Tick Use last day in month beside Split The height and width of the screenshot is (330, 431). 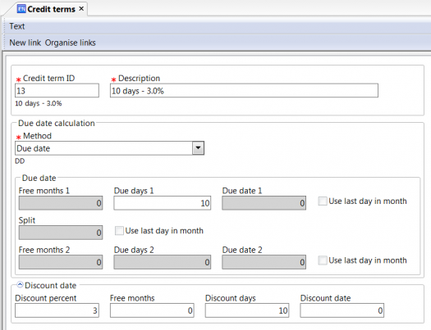pyautogui.click(x=119, y=230)
